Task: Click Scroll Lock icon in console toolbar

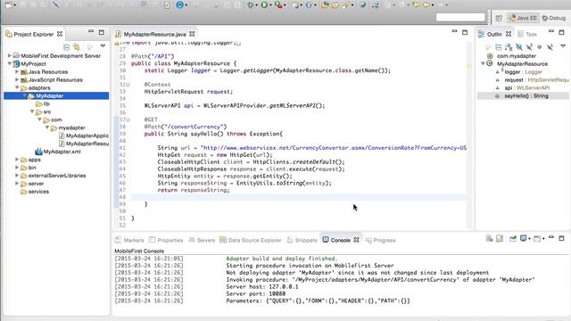Action: tap(500, 238)
